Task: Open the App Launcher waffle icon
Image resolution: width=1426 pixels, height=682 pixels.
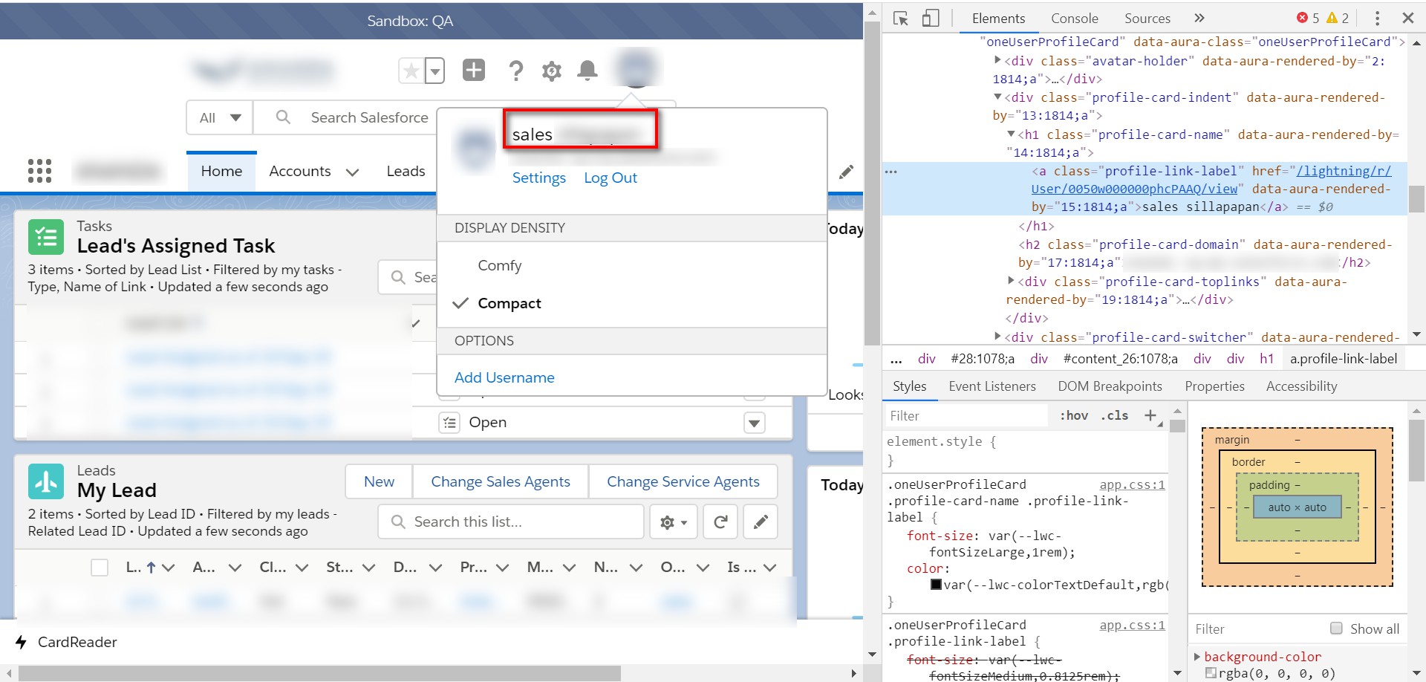Action: click(x=39, y=171)
